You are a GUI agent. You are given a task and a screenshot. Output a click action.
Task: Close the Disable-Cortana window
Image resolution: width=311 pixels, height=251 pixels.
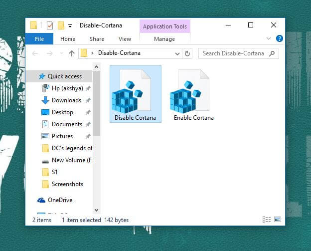click(274, 25)
